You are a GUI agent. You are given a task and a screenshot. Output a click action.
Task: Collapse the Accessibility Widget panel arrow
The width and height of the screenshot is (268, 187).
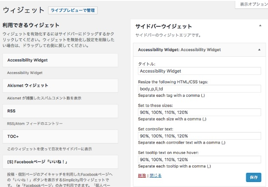(259, 50)
